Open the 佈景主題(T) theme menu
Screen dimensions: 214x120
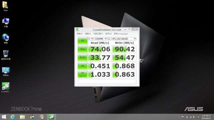98,34
